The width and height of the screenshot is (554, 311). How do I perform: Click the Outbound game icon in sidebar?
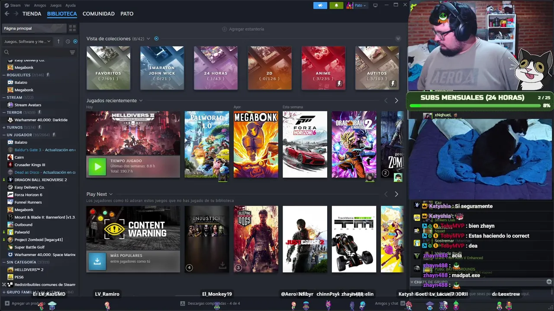point(10,225)
